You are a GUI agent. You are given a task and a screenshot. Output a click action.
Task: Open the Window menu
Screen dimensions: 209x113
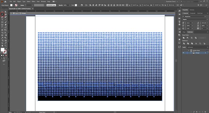(x=43, y=2)
